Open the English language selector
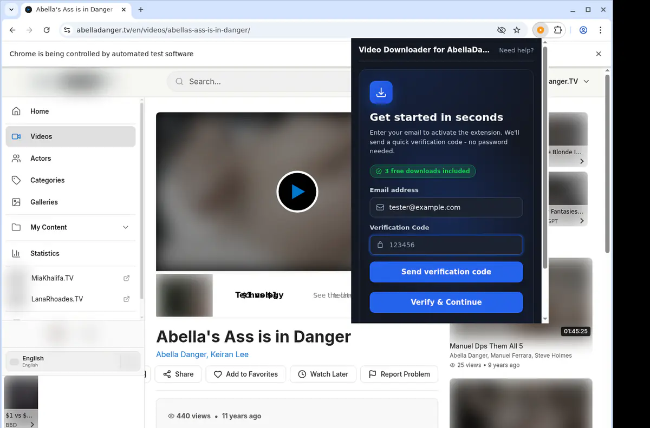 coord(73,361)
